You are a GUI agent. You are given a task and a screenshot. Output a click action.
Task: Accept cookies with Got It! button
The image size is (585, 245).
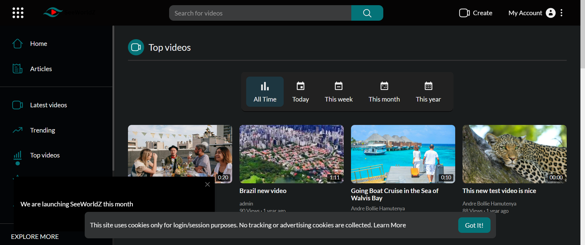[x=474, y=225]
